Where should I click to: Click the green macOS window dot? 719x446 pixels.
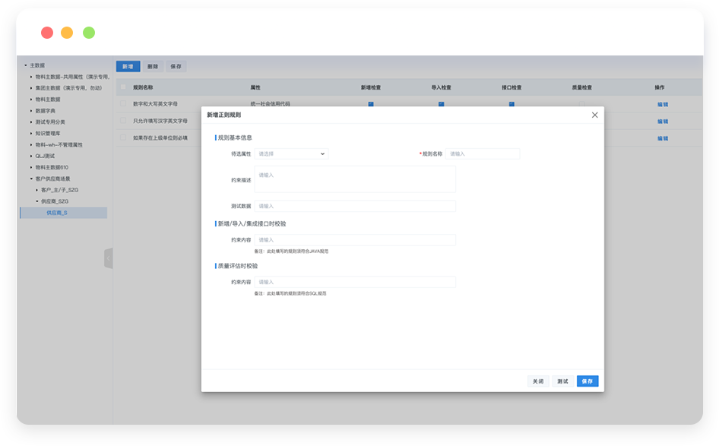(x=89, y=33)
